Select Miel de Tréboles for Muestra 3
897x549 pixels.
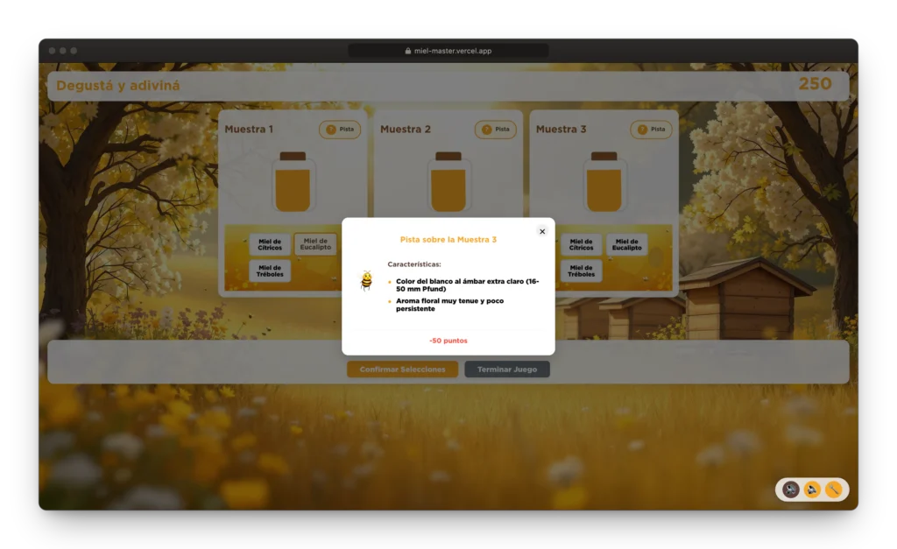(582, 271)
